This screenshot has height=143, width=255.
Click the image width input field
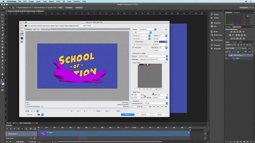137,95
